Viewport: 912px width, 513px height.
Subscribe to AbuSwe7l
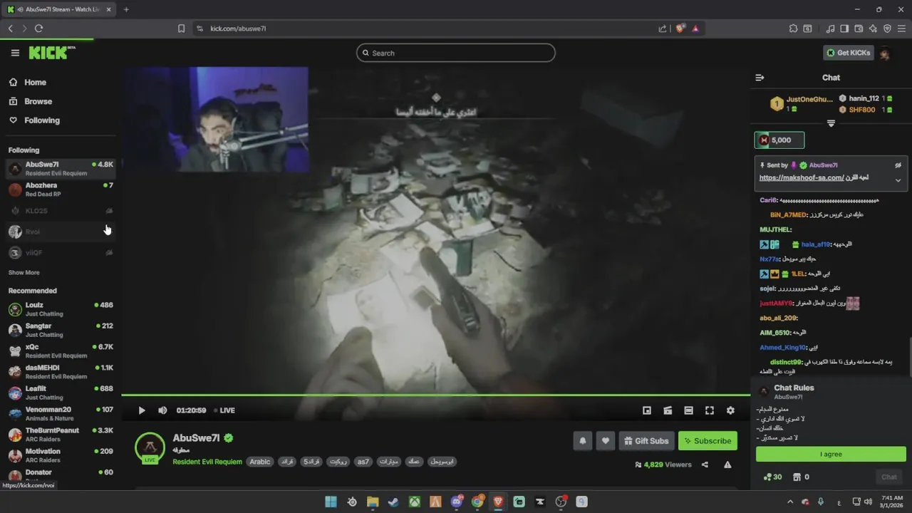[x=708, y=441]
